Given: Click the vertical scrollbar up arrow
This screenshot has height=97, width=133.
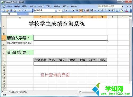Looking at the screenshot, I should click(130, 18).
